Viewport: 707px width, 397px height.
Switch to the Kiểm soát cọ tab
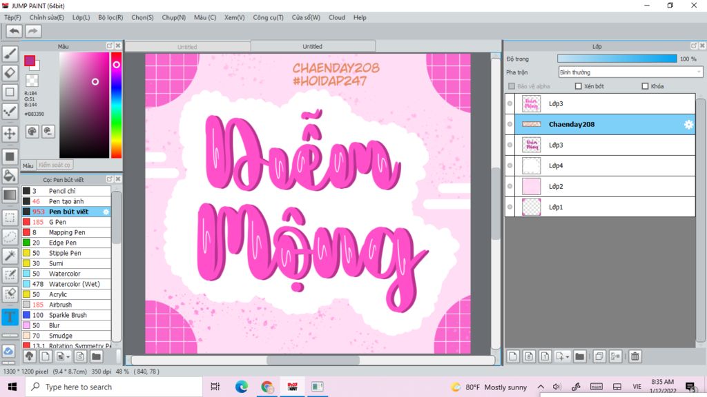(x=55, y=165)
